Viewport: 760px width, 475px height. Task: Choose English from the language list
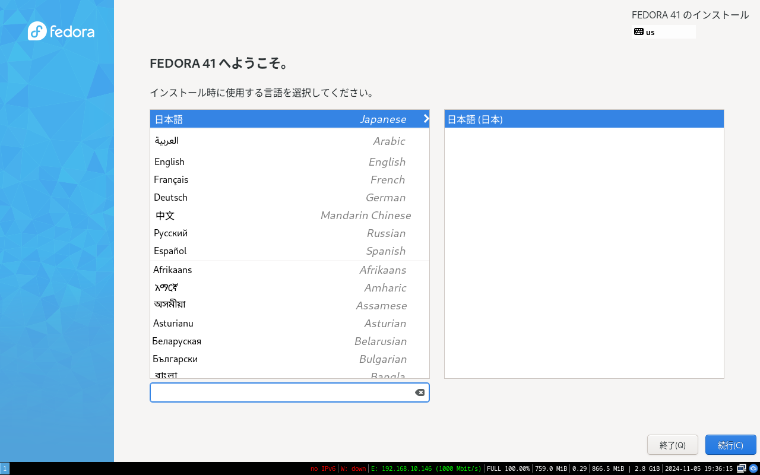[290, 161]
